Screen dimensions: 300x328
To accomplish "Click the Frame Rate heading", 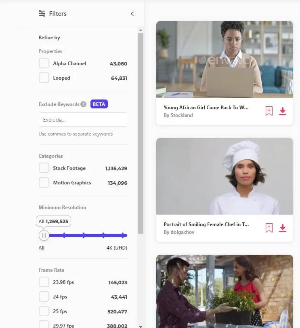I will tap(51, 270).
